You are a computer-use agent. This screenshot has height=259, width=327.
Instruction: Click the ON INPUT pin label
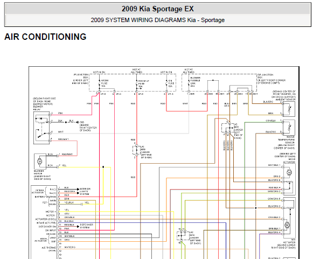[x=51, y=230]
